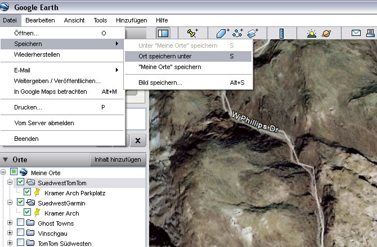Image resolution: width=377 pixels, height=247 pixels.
Task: Open the Hilfe menu
Action: click(162, 20)
